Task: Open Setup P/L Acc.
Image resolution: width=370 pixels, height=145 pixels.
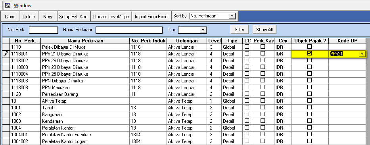Action: pyautogui.click(x=74, y=17)
